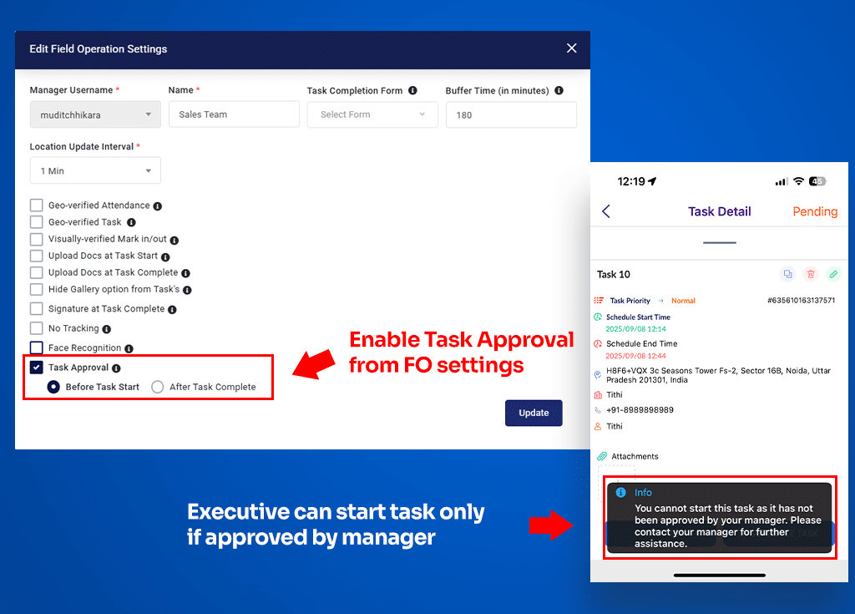Enable Geo-verified Attendance checkbox
Screen dimensions: 855x614
point(37,206)
